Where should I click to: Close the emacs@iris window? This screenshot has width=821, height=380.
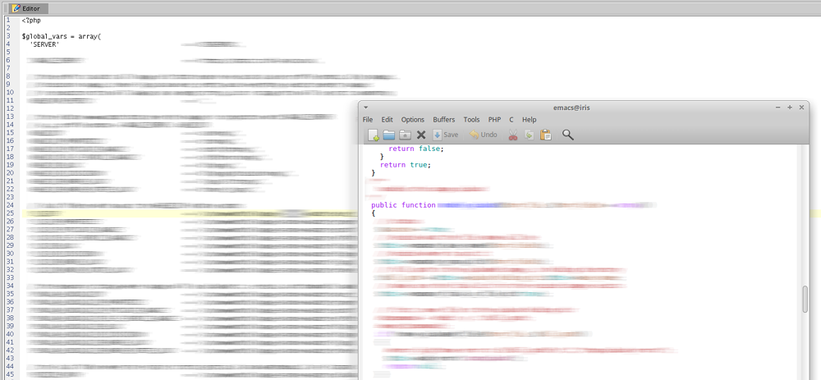tap(801, 108)
